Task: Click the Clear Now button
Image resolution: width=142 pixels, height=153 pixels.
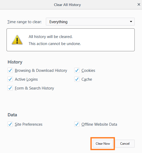Action: click(x=103, y=144)
